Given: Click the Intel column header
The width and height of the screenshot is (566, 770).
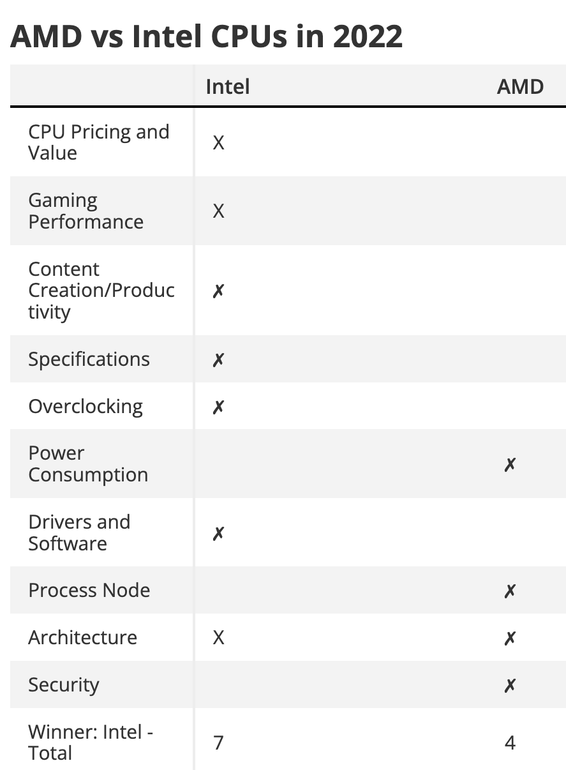Looking at the screenshot, I should point(227,86).
